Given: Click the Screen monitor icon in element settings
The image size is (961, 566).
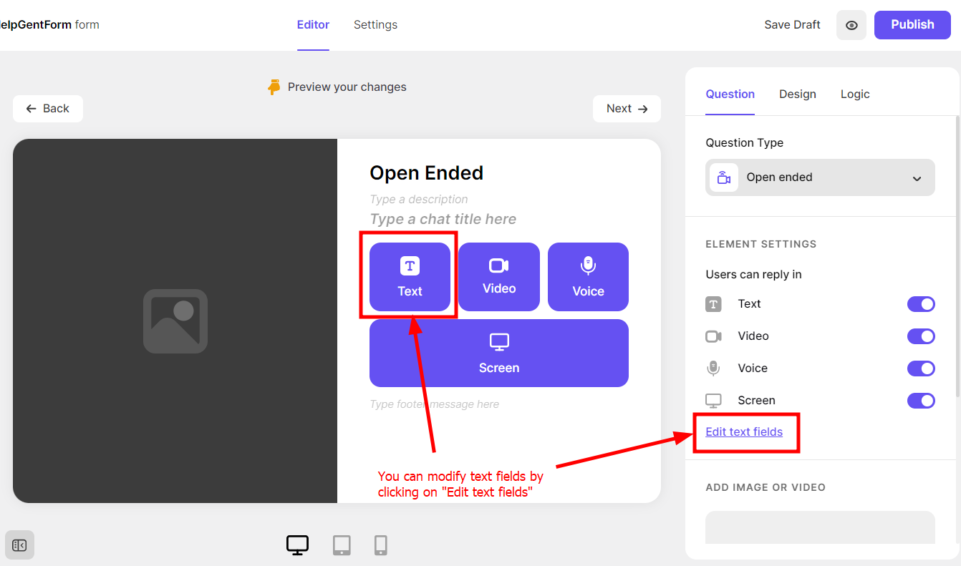Looking at the screenshot, I should [713, 401].
